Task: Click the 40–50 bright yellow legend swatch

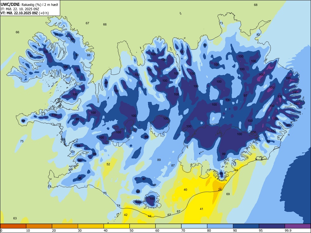Action: tap(117, 226)
